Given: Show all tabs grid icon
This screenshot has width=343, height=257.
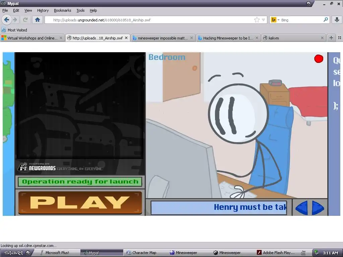Looking at the screenshot, I should 340,38.
